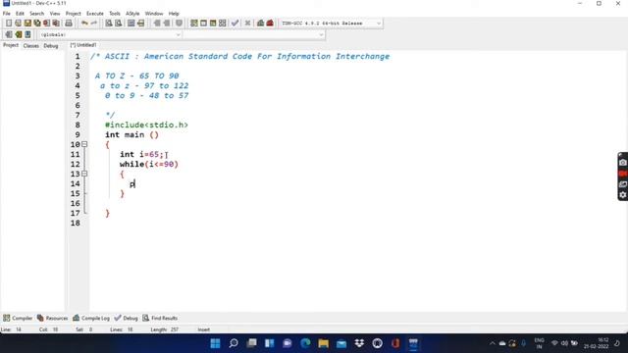Open File Explorer from the taskbar
The width and height of the screenshot is (628, 353).
point(324,343)
